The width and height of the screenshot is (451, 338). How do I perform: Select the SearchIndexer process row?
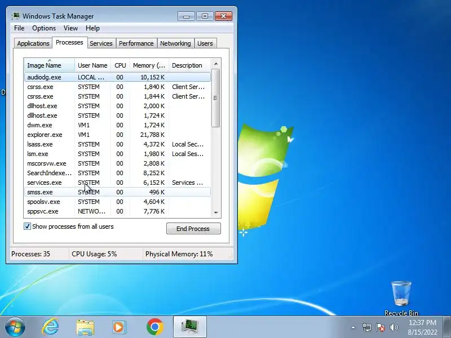117,173
